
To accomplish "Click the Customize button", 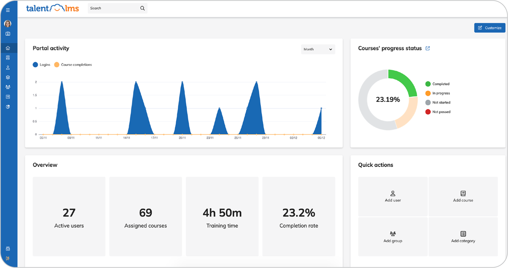I will click(x=490, y=28).
